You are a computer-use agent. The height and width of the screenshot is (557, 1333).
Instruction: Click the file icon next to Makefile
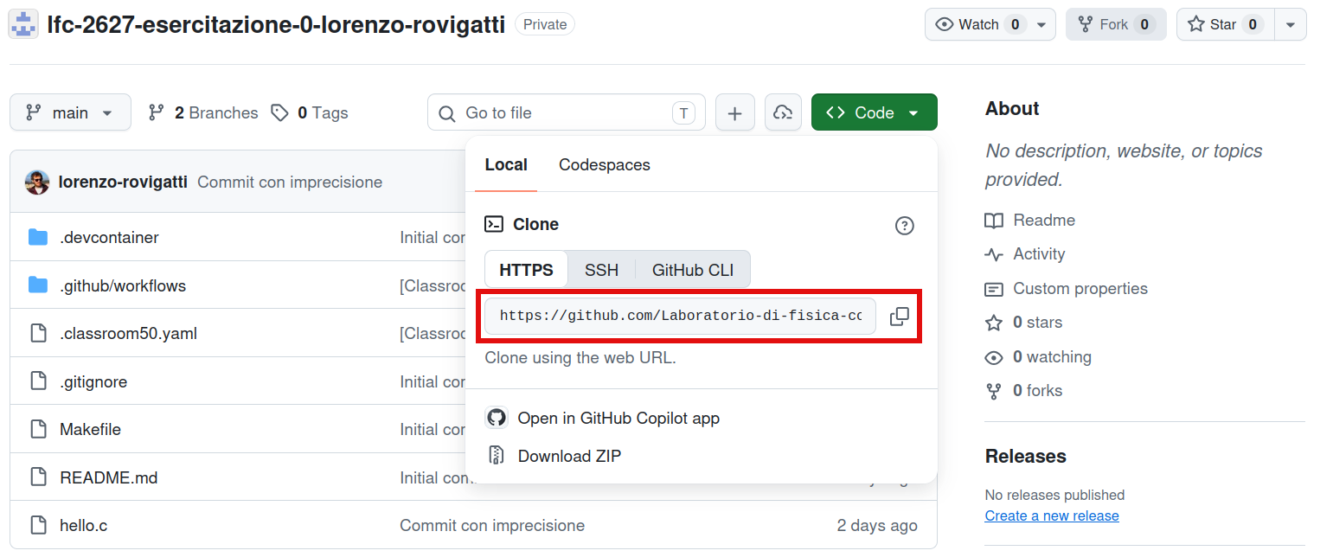point(38,429)
